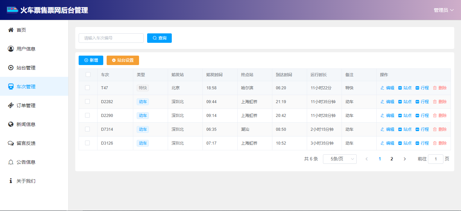Click the globe icon for 新闻信息
461x211 pixels.
tap(11, 124)
